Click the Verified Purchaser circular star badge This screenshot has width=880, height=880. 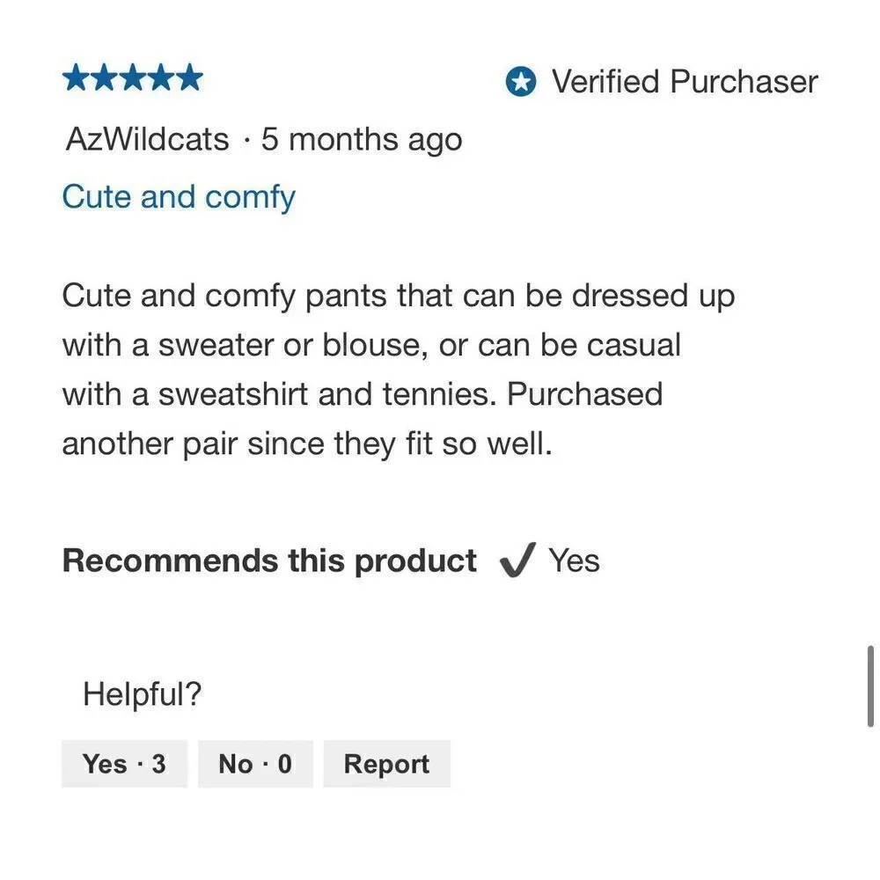tap(521, 81)
